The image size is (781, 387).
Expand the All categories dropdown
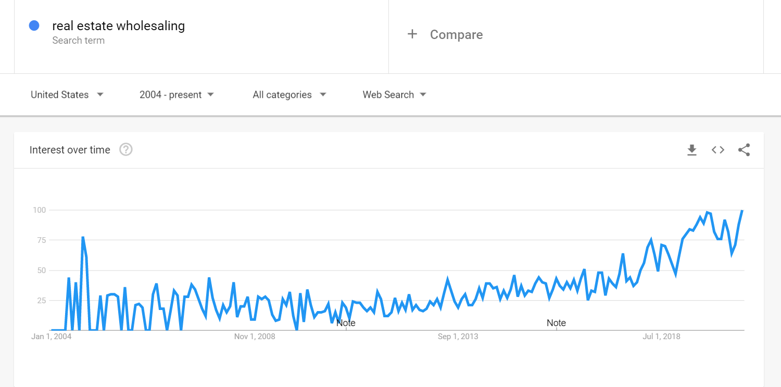pyautogui.click(x=289, y=95)
